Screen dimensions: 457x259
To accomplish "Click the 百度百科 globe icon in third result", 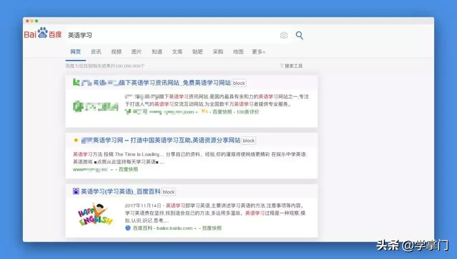I will (127, 228).
